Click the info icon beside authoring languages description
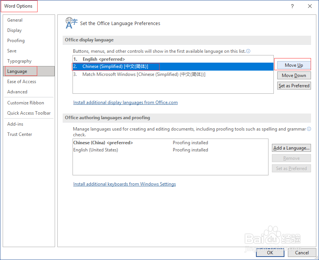Image resolution: width=319 pixels, height=260 pixels. [x=309, y=129]
